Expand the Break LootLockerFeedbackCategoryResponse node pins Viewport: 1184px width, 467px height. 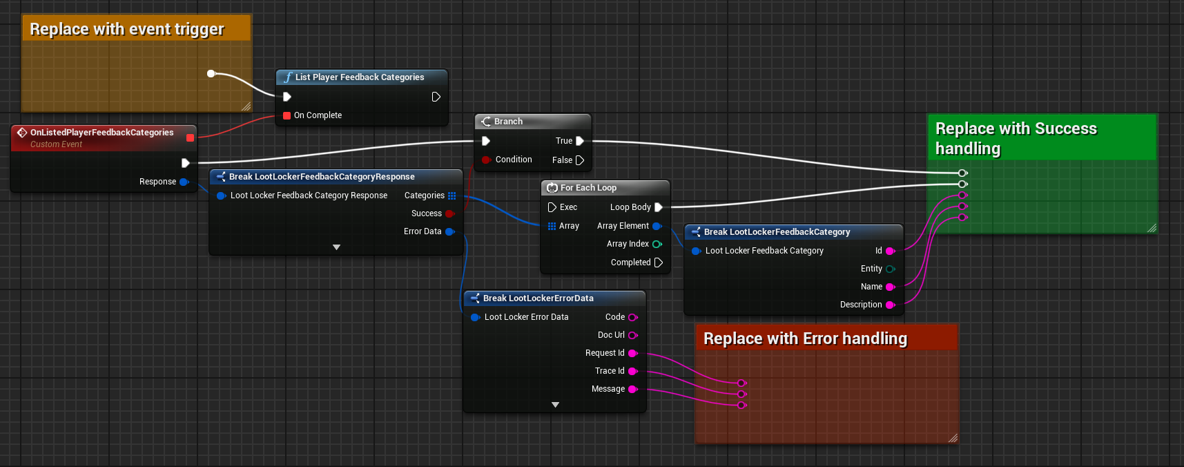click(336, 247)
